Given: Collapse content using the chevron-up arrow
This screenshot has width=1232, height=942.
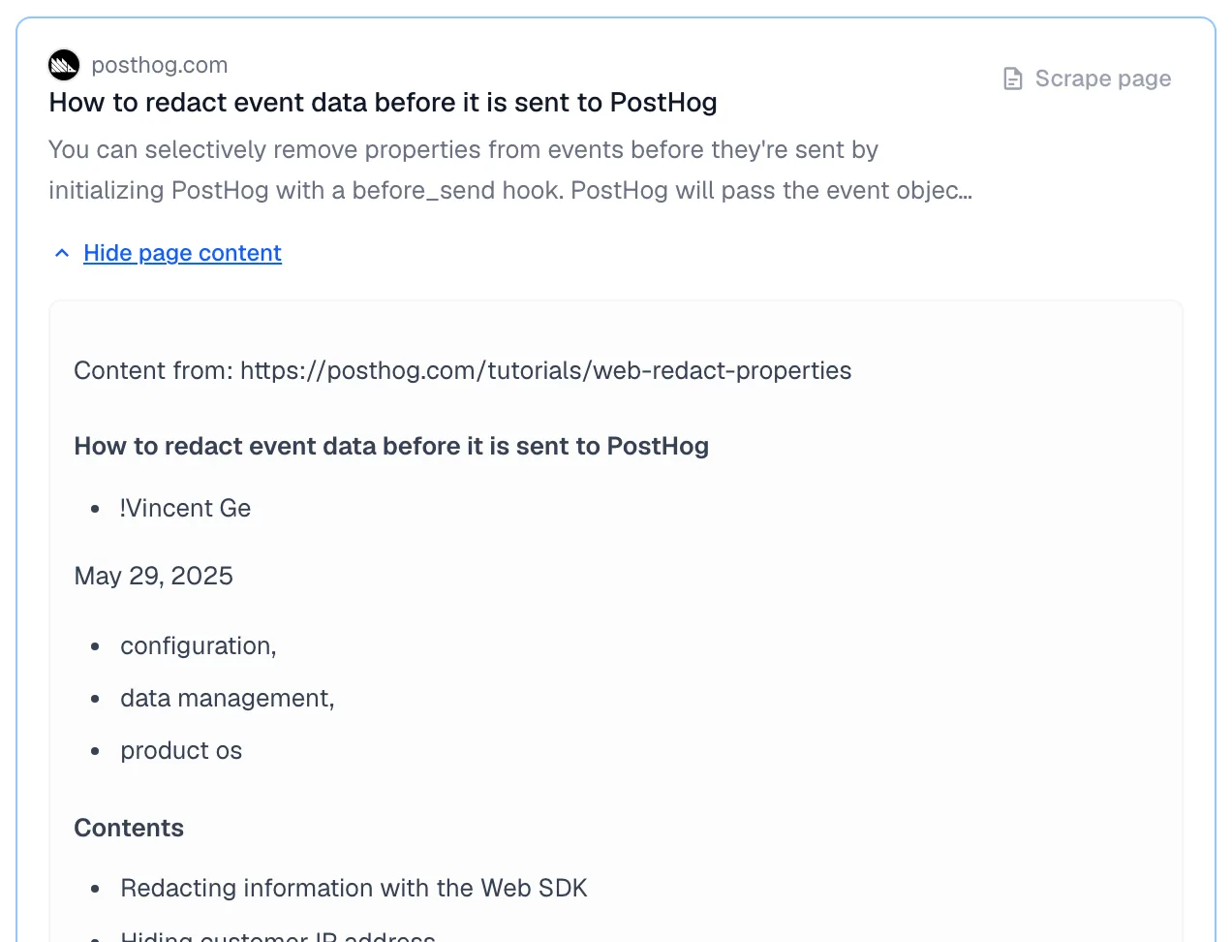Looking at the screenshot, I should (x=62, y=253).
